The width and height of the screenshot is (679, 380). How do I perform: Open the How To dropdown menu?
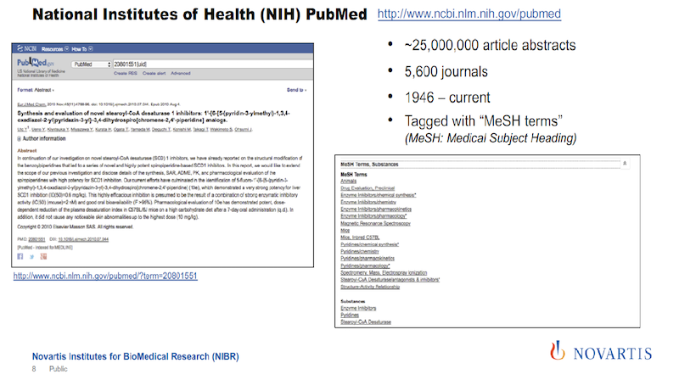pyautogui.click(x=81, y=49)
